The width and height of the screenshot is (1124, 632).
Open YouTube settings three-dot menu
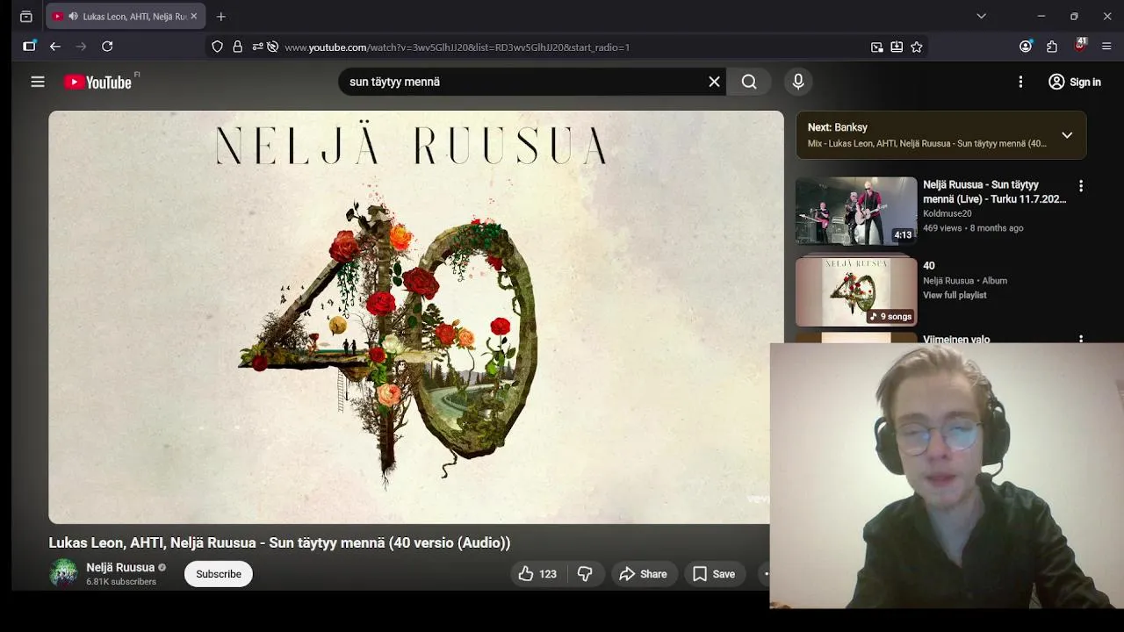(x=1020, y=82)
